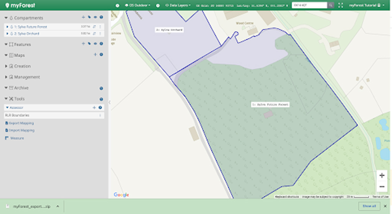The height and width of the screenshot is (214, 392).
Task: Add a new Assessor item
Action: pyautogui.click(x=94, y=108)
